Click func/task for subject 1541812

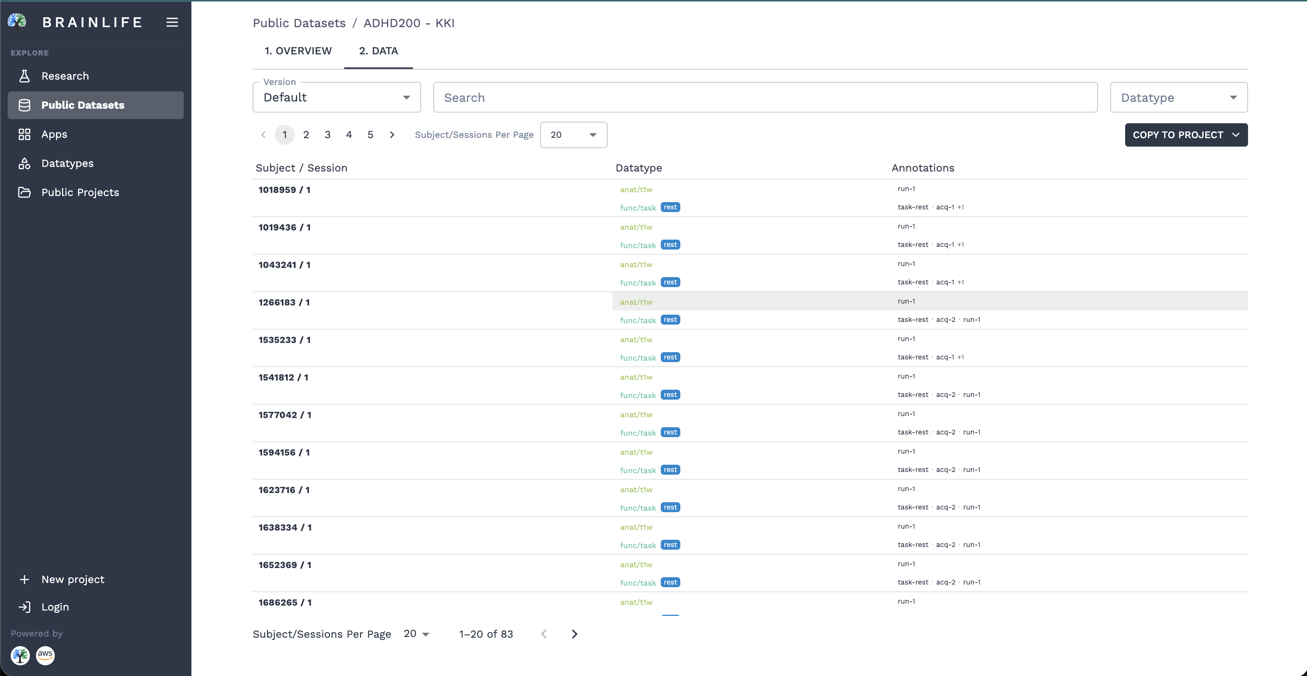pos(638,395)
